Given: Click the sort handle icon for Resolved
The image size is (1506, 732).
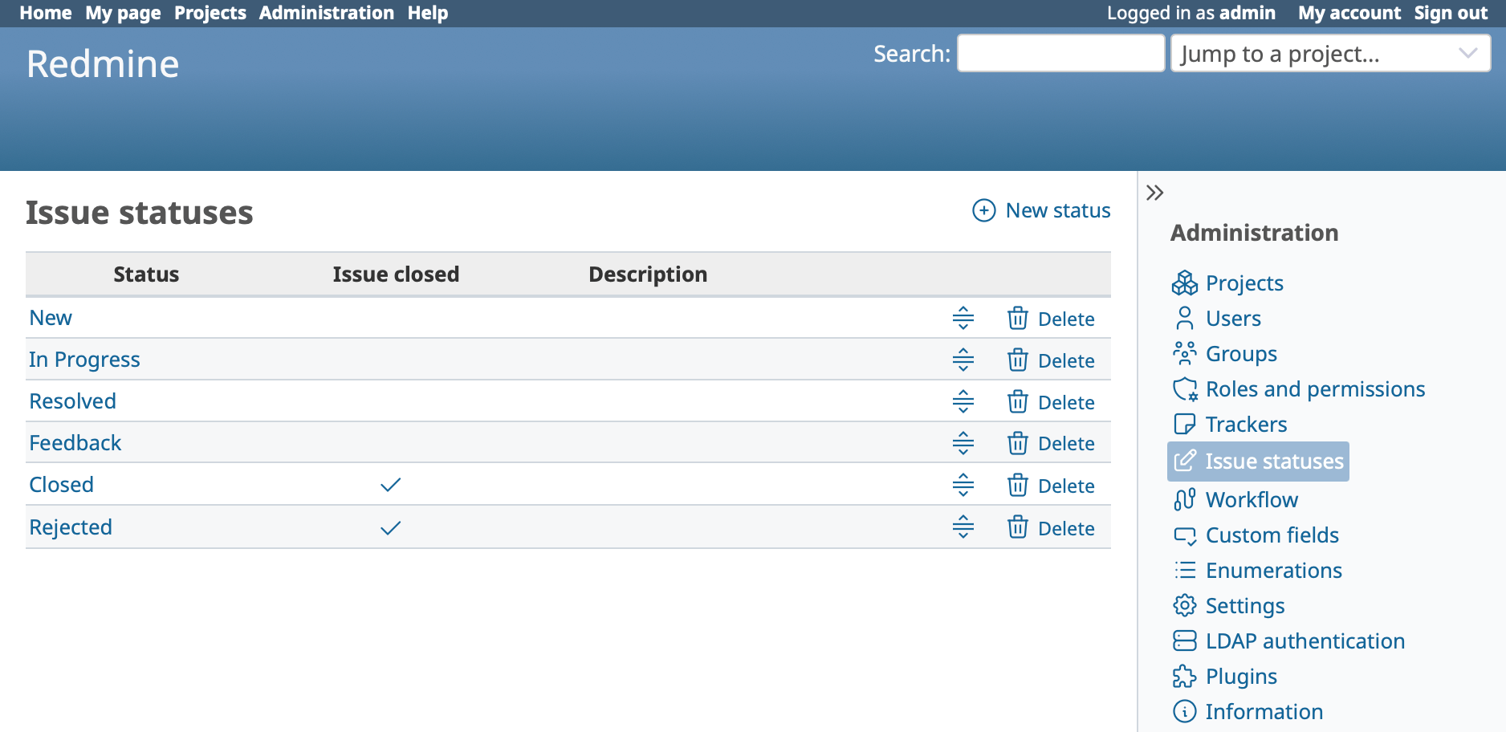Looking at the screenshot, I should click(963, 402).
